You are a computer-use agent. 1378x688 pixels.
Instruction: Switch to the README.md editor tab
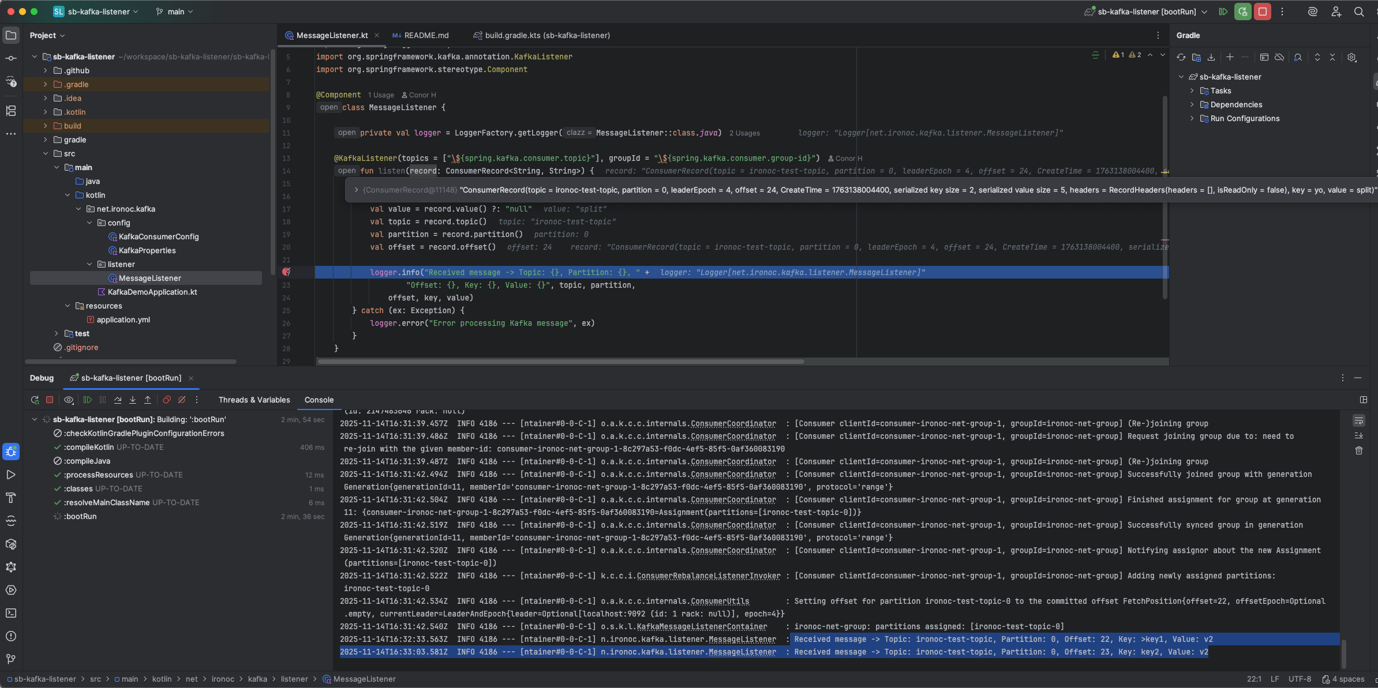pyautogui.click(x=425, y=35)
